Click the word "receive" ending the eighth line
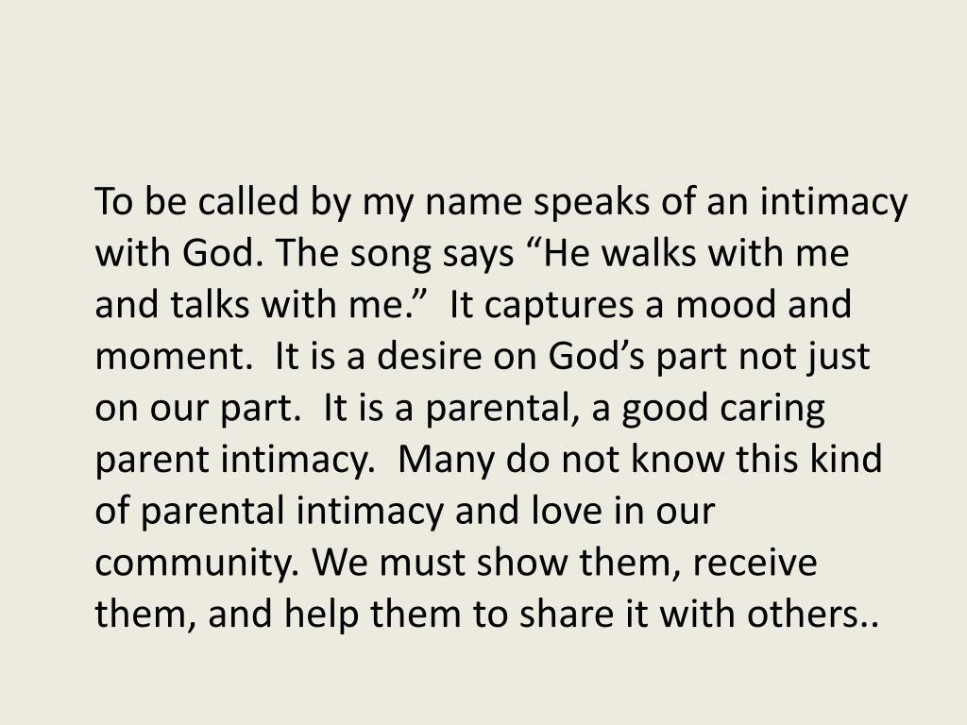 point(755,563)
